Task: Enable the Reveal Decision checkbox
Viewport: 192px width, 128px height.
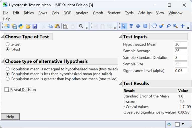Action: pyautogui.click(x=7, y=90)
